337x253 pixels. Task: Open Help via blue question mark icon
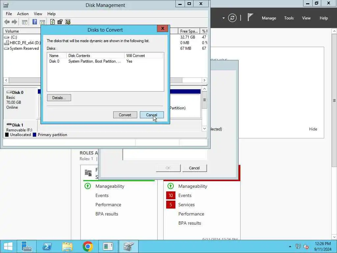click(35, 22)
